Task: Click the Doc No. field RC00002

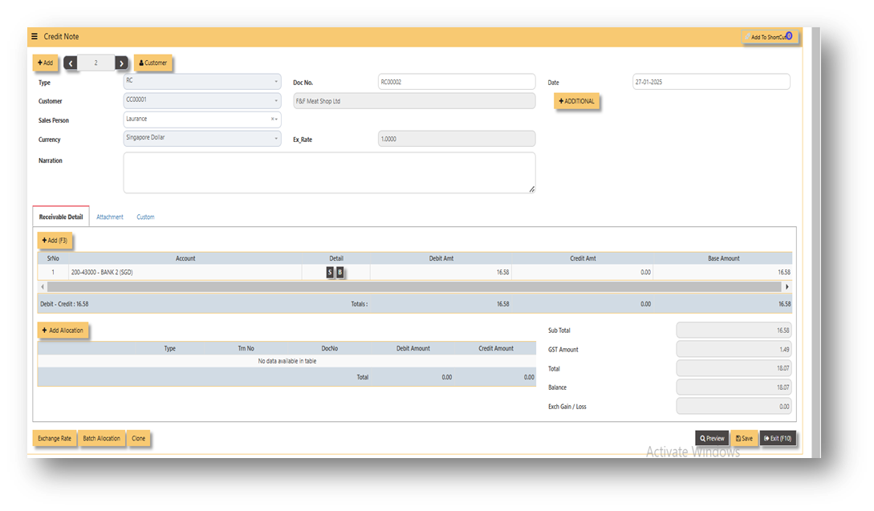Action: (x=457, y=82)
